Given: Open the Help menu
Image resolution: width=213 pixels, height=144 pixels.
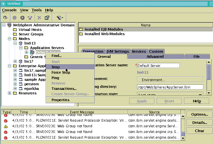Looking at the screenshot, I should point(49,10).
